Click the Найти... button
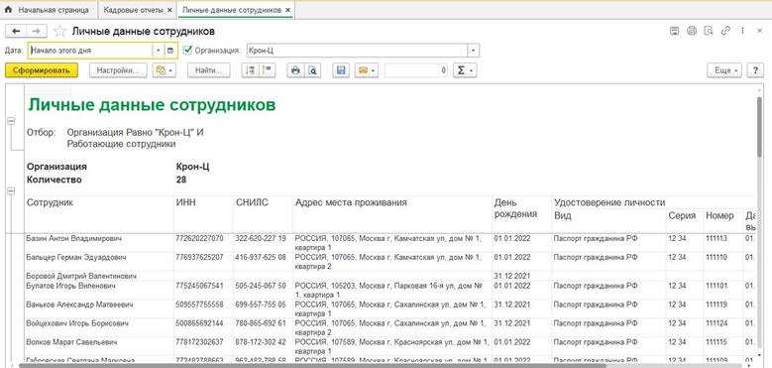The width and height of the screenshot is (772, 368). (x=209, y=70)
